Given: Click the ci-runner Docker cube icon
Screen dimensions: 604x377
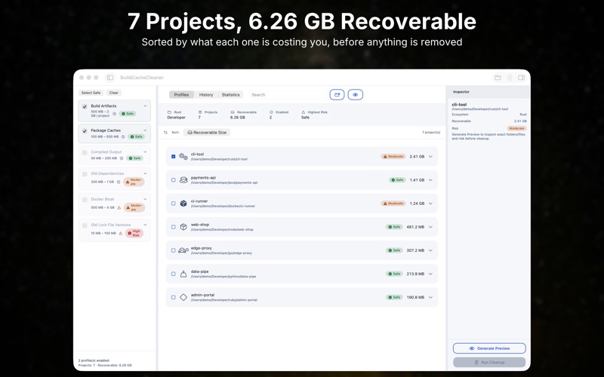Looking at the screenshot, I should point(183,204).
